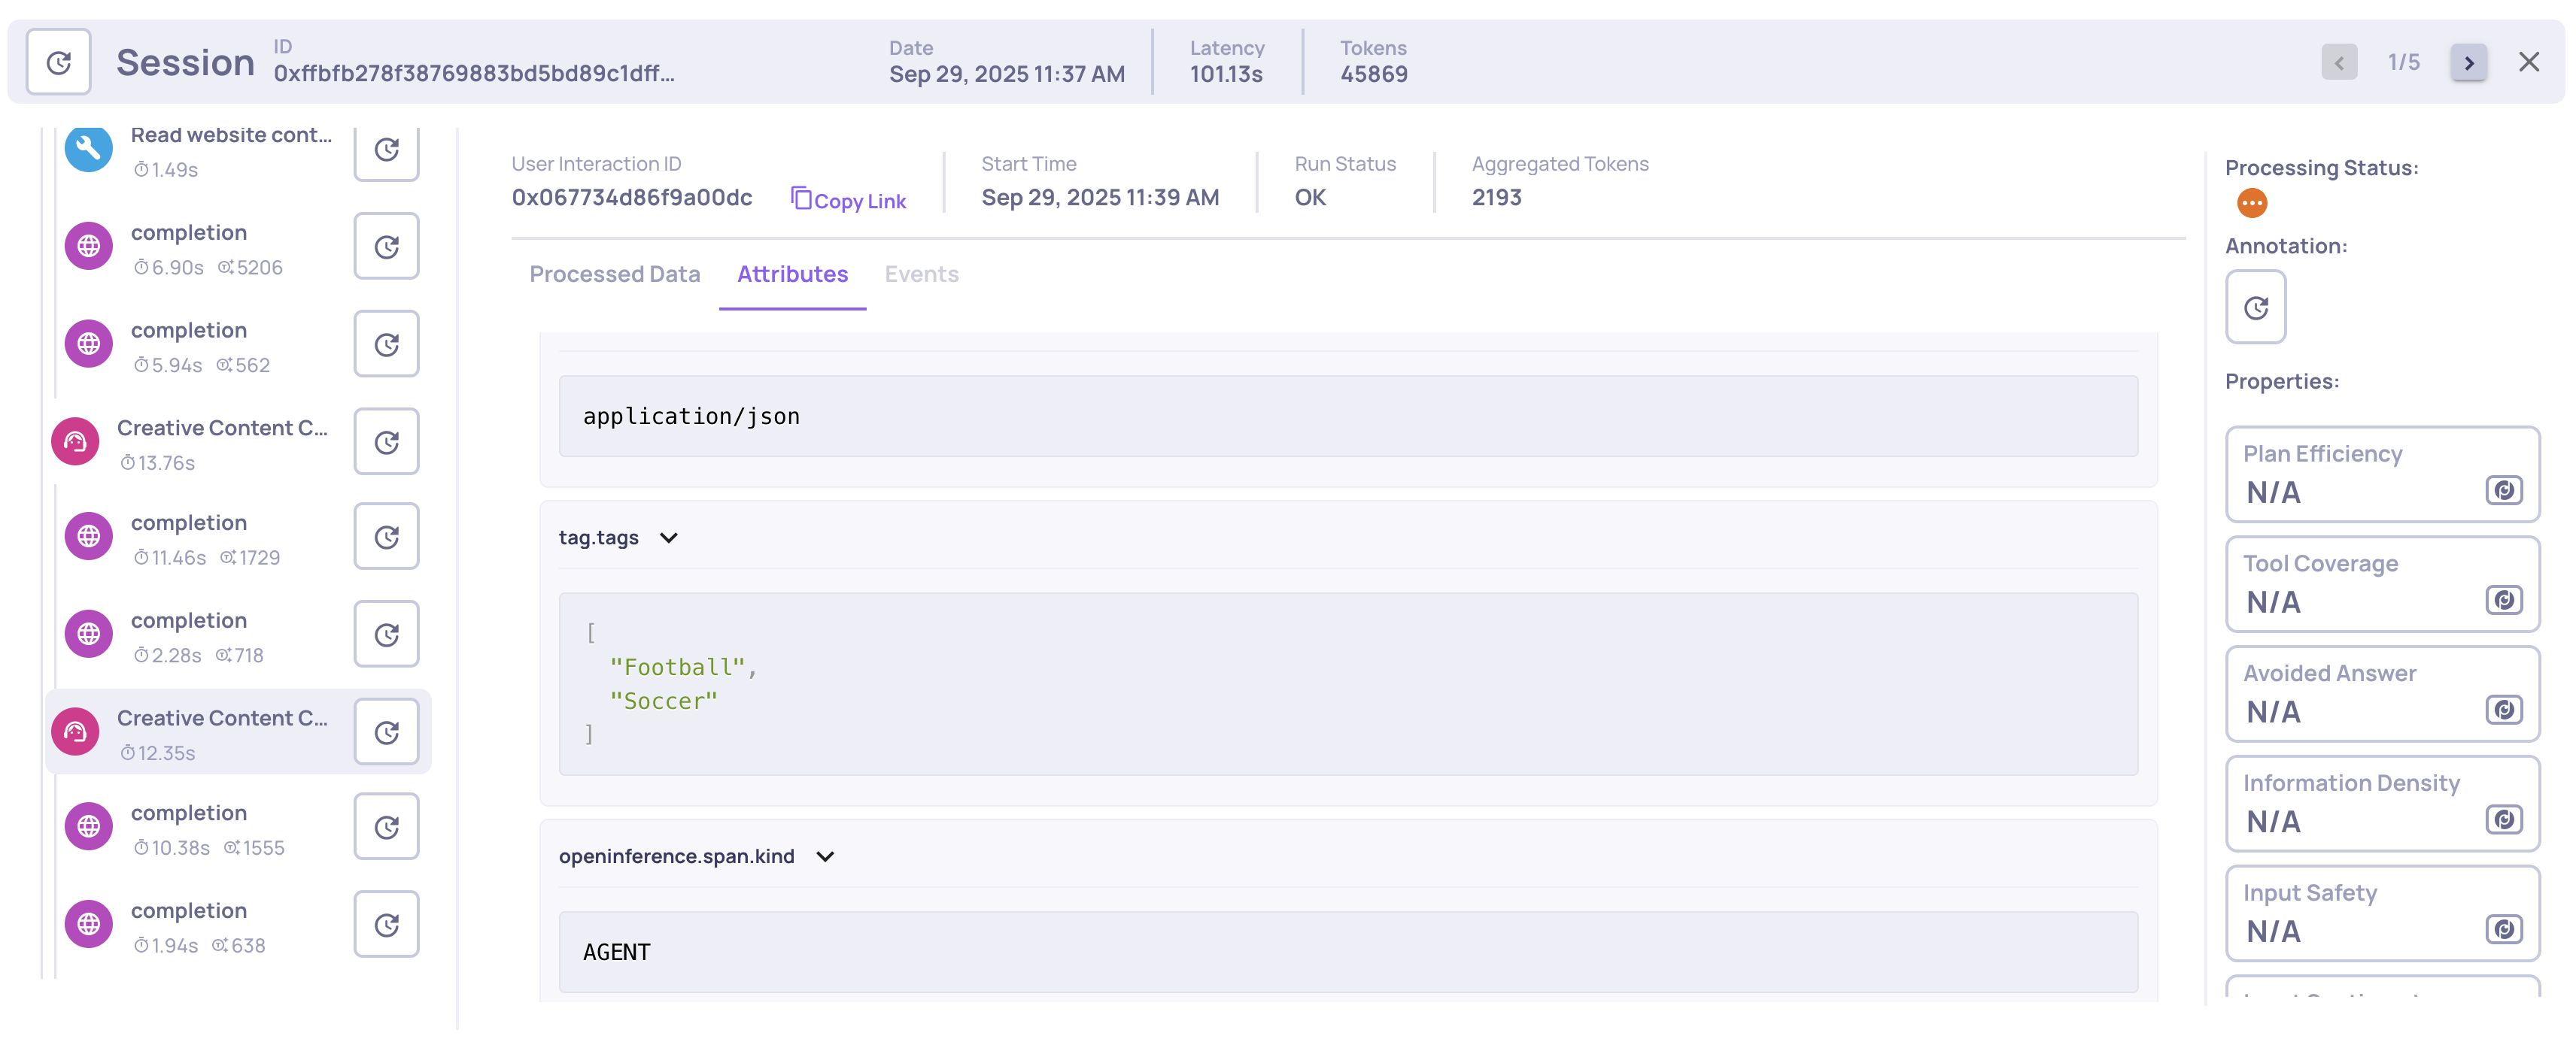This screenshot has height=1045, width=2576.
Task: Click refresh icon next to 6.90s completion
Action: coord(386,247)
